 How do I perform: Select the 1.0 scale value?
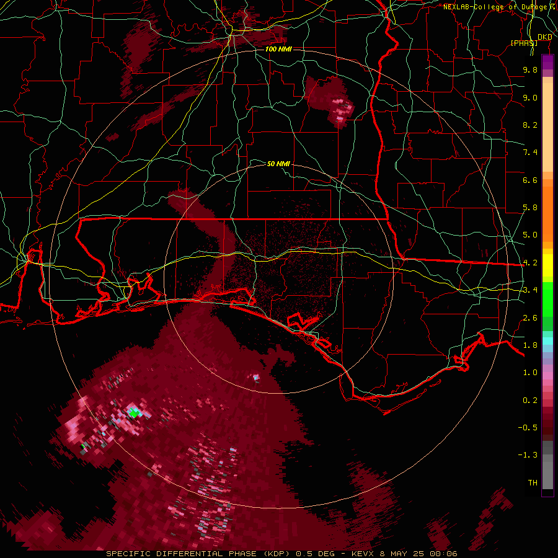tap(530, 373)
